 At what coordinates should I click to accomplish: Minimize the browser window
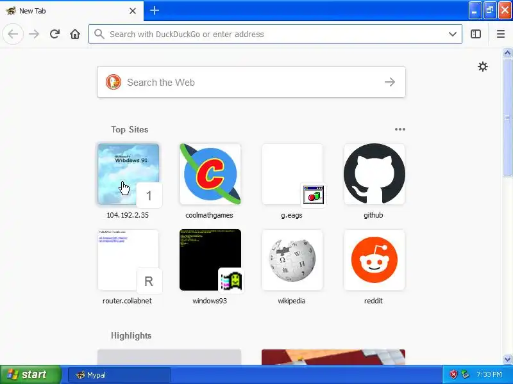pos(475,10)
